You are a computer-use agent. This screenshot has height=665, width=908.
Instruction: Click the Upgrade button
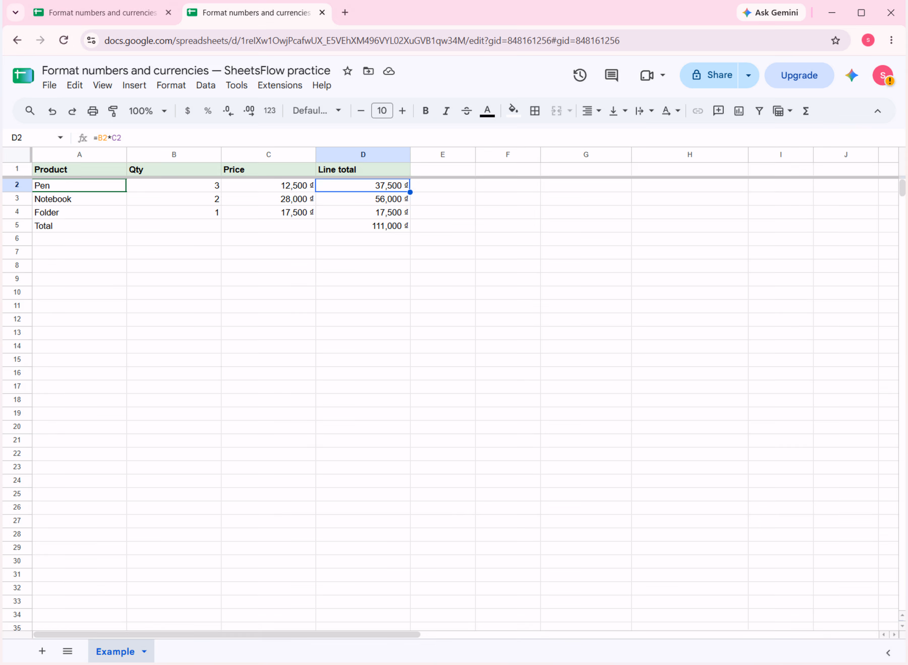tap(799, 75)
